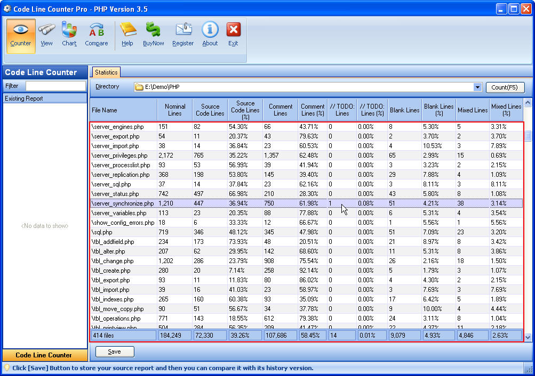The height and width of the screenshot is (376, 535).
Task: Select the \sql.php row
Action: click(x=306, y=232)
